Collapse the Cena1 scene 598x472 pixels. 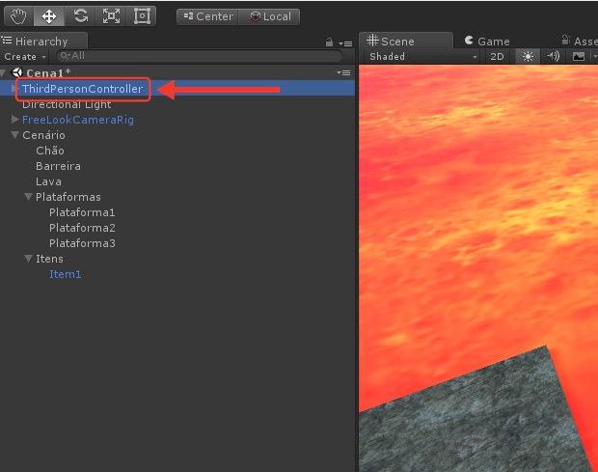coord(3,72)
